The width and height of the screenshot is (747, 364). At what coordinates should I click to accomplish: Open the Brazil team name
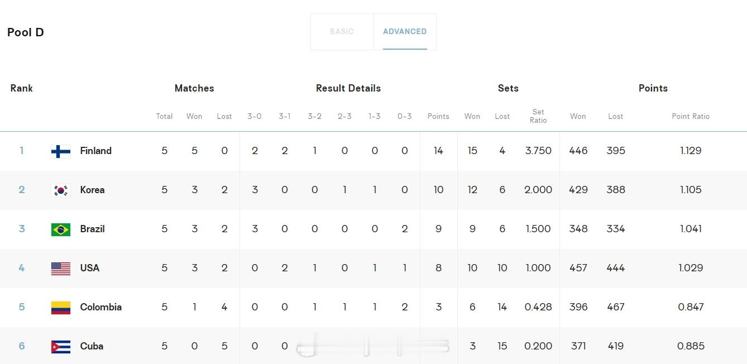point(92,229)
